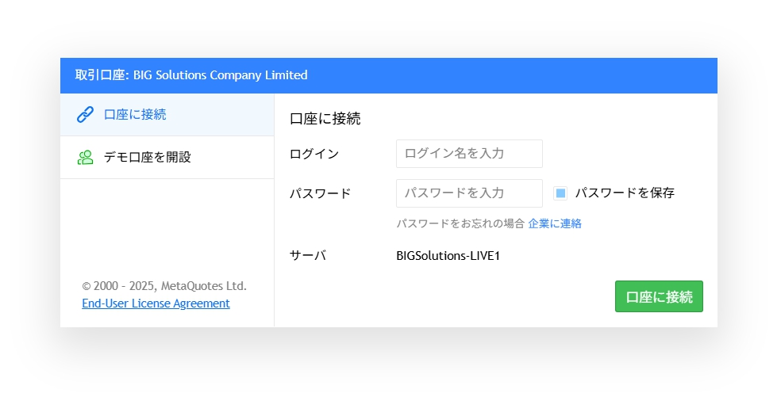The width and height of the screenshot is (781, 397).
Task: Focus the ログイン名を入力 input field
Action: [468, 154]
